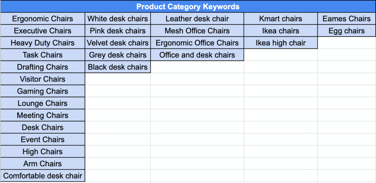Click the Eames Chairs cell
Image resolution: width=376 pixels, height=183 pixels.
tap(347, 19)
